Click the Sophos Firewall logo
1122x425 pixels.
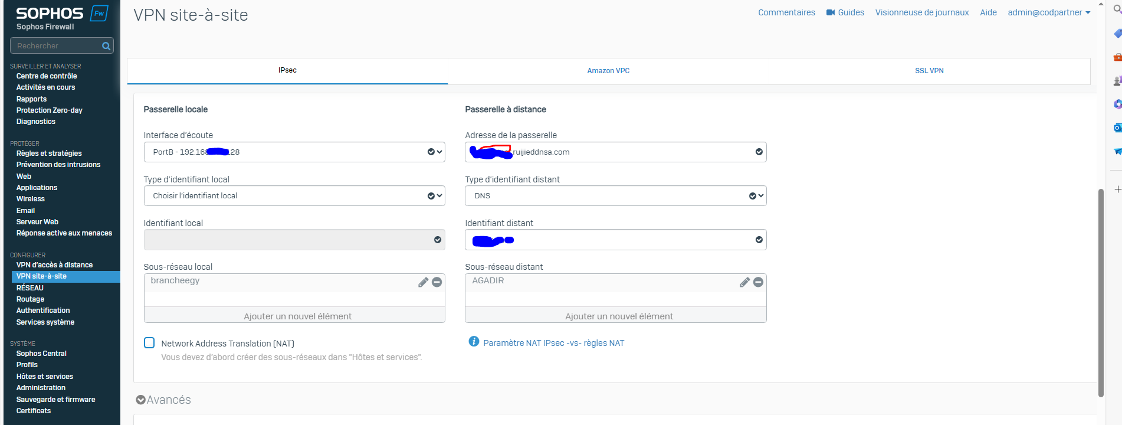click(61, 18)
